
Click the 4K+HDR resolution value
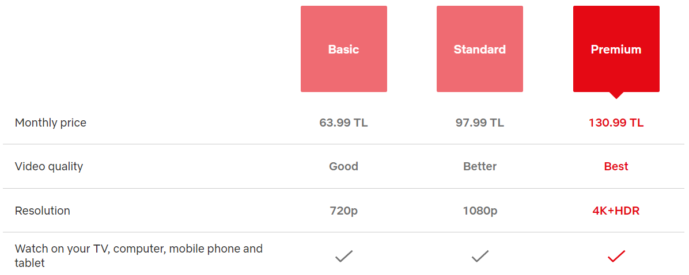(x=616, y=211)
